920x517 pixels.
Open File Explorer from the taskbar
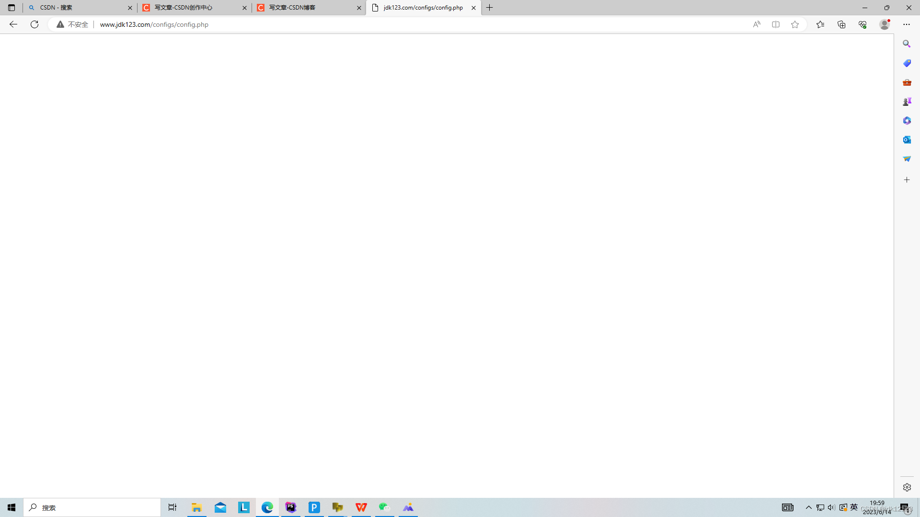[196, 507]
